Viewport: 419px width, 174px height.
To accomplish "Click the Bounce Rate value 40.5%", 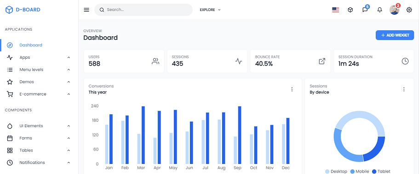I will click(264, 64).
